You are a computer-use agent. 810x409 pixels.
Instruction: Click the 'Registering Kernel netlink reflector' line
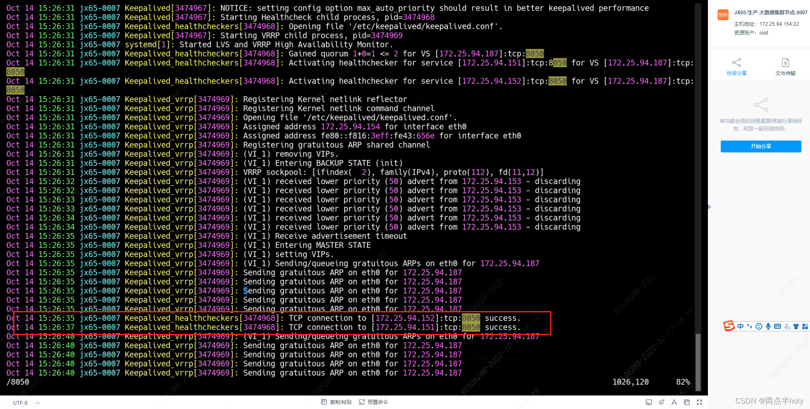[x=207, y=99]
